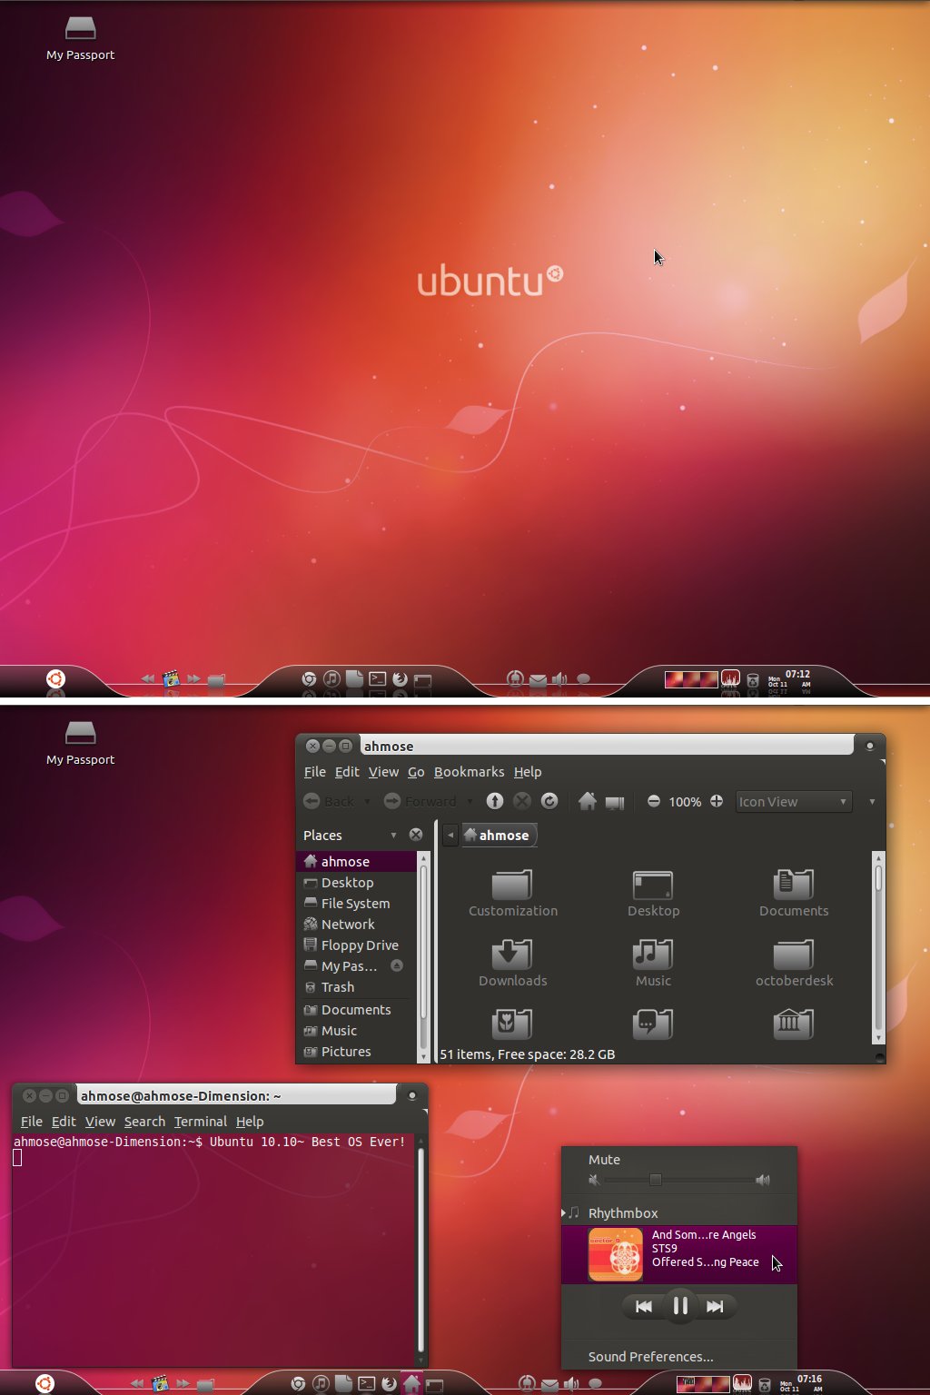
Task: Click the terminal window scrollbar
Action: click(x=420, y=1250)
